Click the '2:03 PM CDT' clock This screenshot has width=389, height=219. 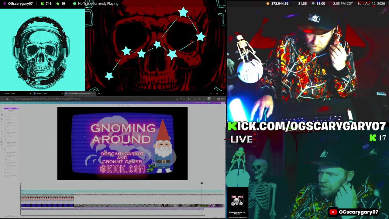coord(343,4)
